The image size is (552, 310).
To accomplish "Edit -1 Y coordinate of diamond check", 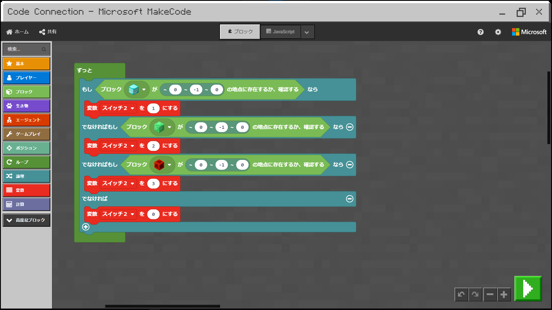I will click(x=196, y=90).
